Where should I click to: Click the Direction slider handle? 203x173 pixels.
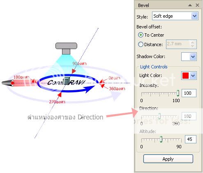[x=159, y=116]
